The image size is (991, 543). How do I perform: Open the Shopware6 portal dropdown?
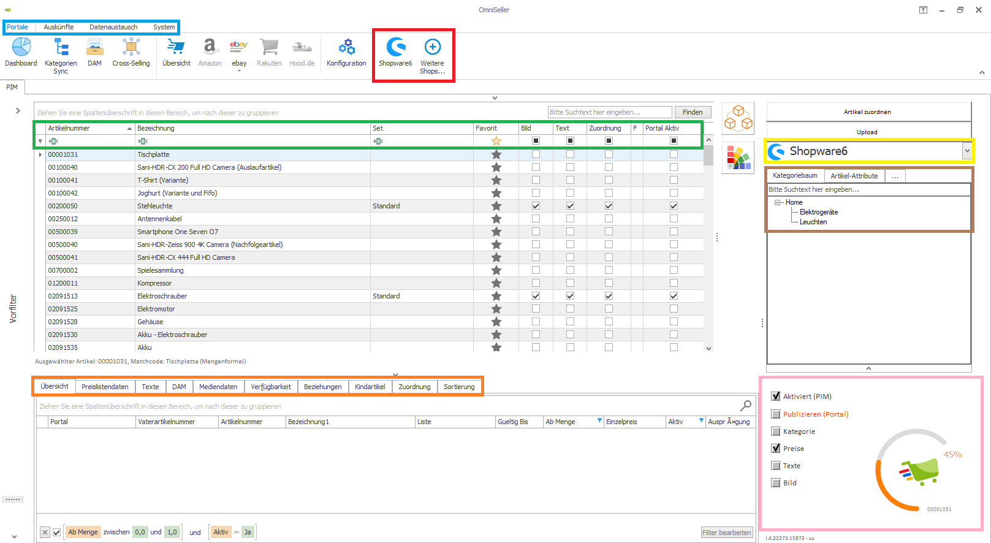[966, 151]
